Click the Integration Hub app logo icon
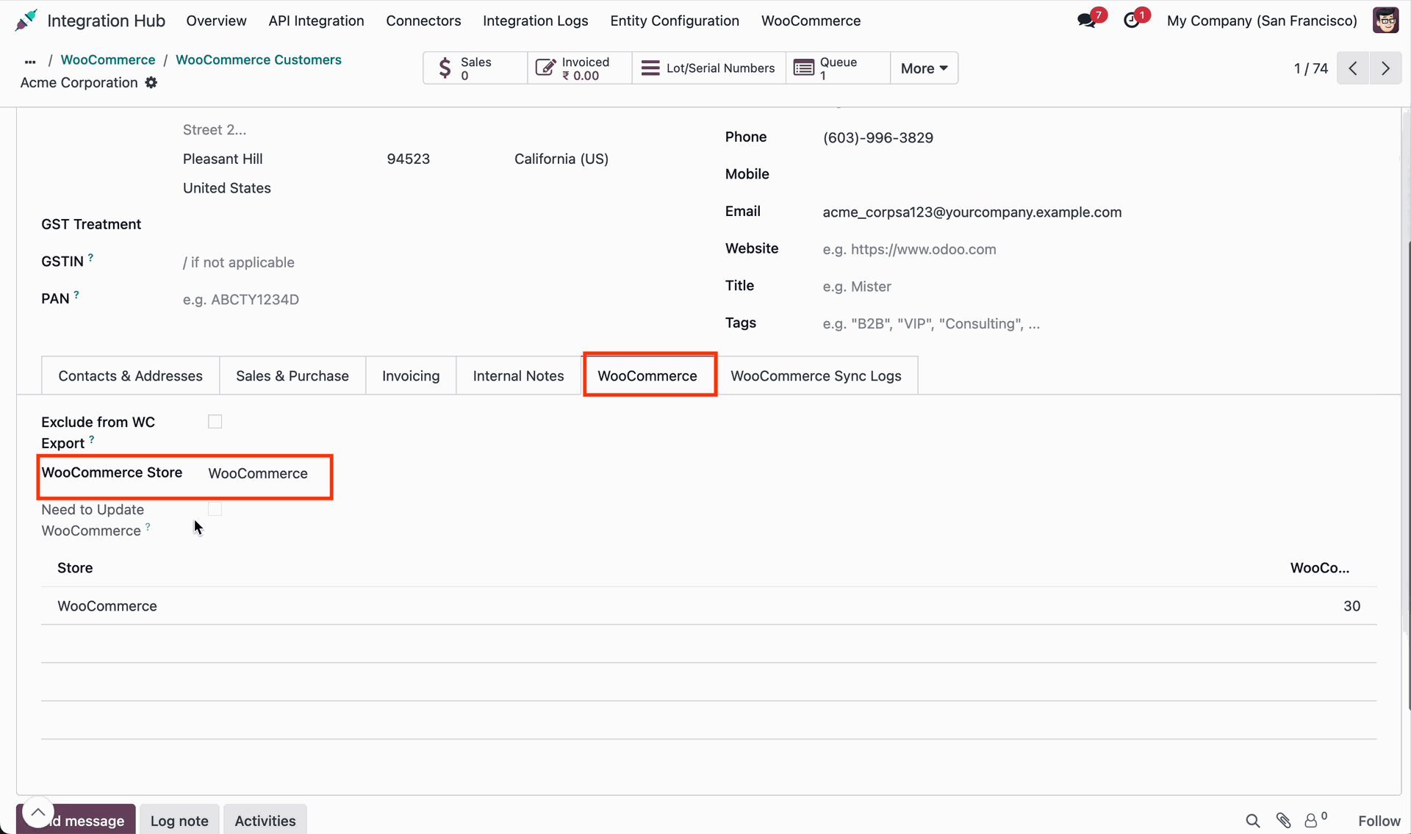 (x=26, y=21)
